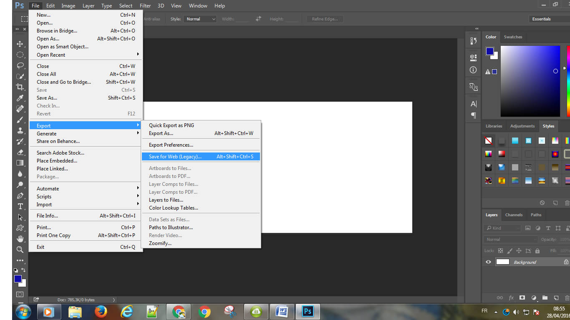Select the Background layer thumbnail
Image resolution: width=570 pixels, height=320 pixels.
tap(502, 262)
